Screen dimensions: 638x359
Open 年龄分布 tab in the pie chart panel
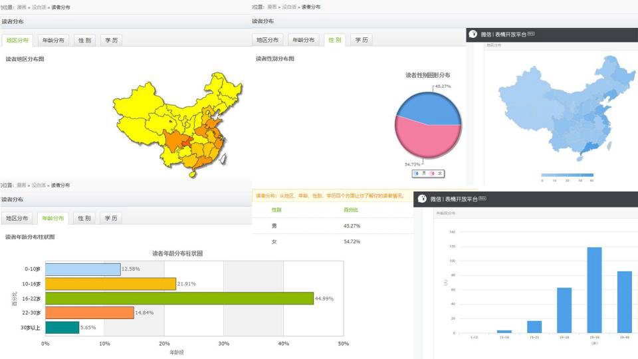point(304,40)
